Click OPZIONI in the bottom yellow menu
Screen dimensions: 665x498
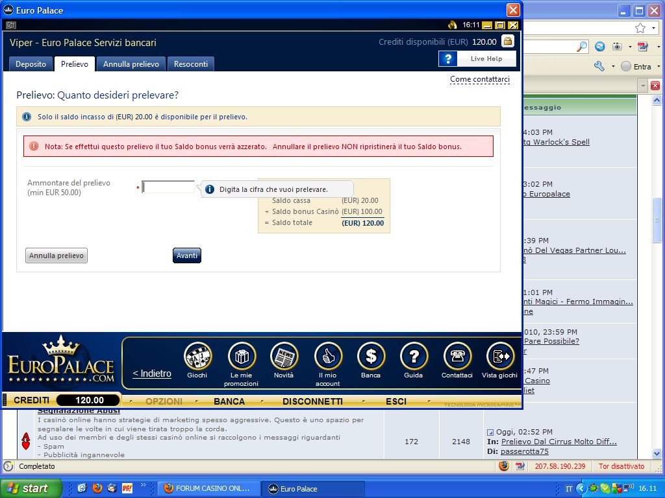click(164, 401)
